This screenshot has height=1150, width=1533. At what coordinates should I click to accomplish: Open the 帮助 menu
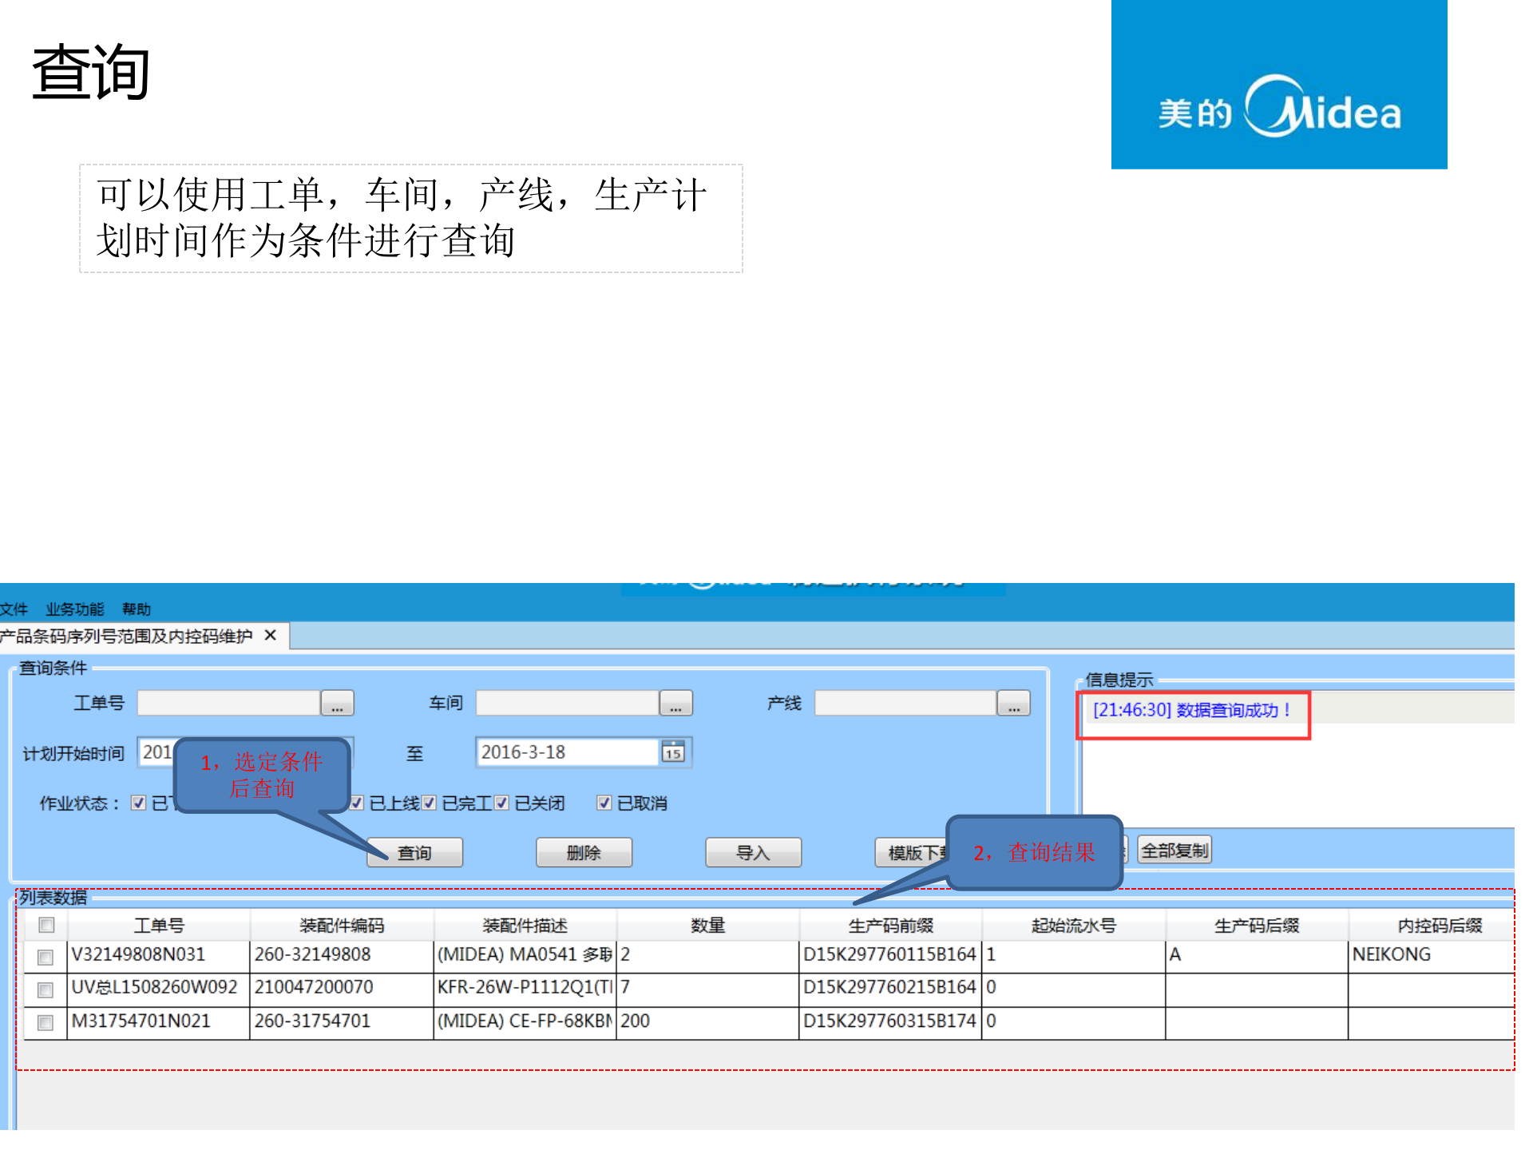135,609
